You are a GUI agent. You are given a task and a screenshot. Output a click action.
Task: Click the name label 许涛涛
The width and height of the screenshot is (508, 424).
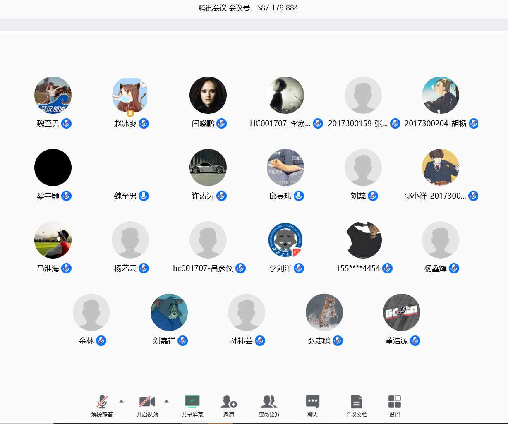pyautogui.click(x=203, y=196)
